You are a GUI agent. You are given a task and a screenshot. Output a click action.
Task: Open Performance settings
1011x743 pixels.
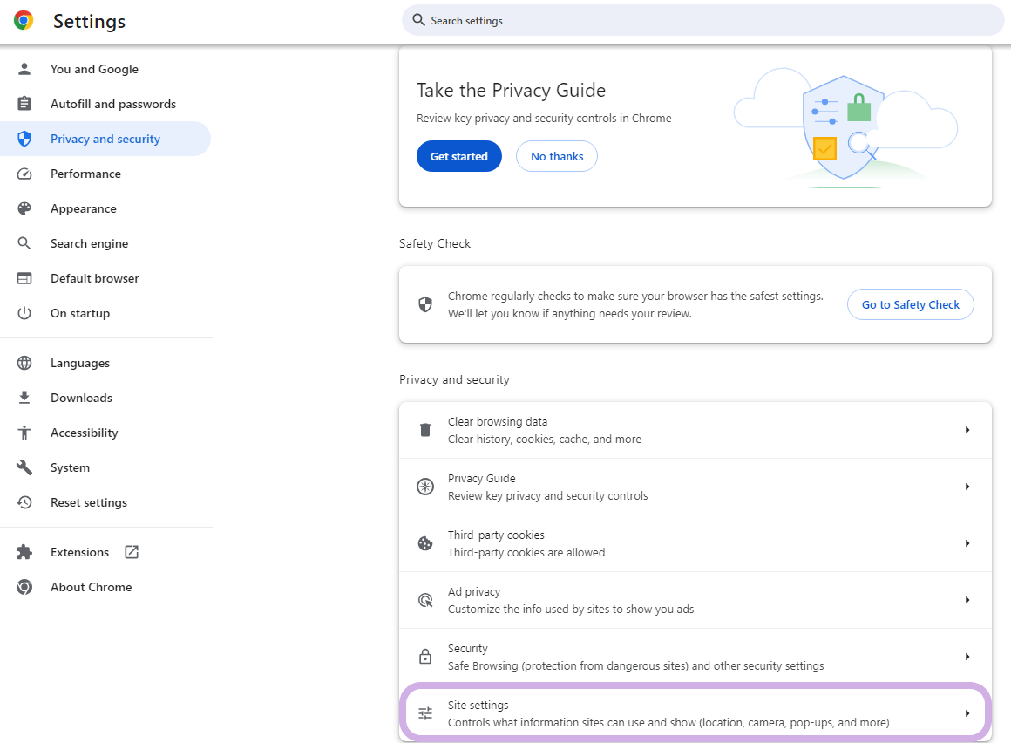pos(105,174)
